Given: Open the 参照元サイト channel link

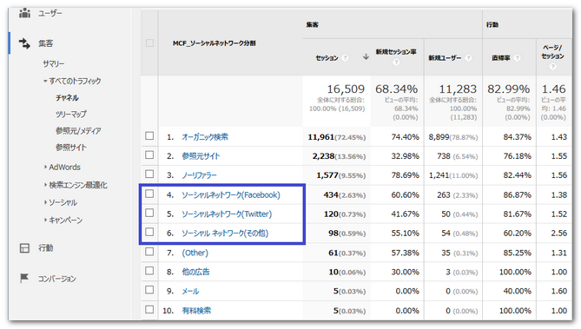Looking at the screenshot, I should (x=201, y=156).
